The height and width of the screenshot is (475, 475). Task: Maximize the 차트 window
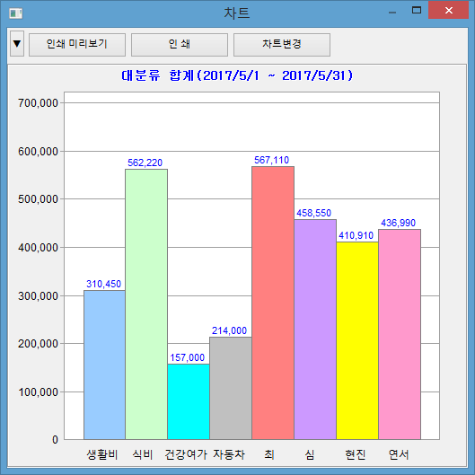[x=417, y=11]
